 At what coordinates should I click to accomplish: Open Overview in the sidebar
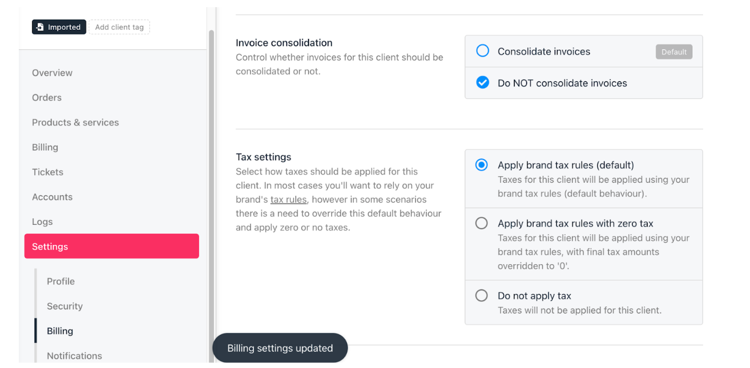[52, 73]
